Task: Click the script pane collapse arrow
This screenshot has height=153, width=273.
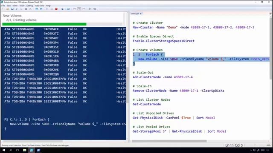Action: (270, 13)
